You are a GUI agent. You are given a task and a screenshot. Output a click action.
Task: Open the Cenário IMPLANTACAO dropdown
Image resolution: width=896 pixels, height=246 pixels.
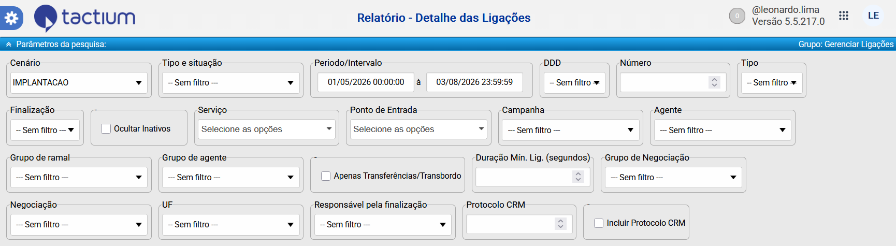tap(79, 82)
